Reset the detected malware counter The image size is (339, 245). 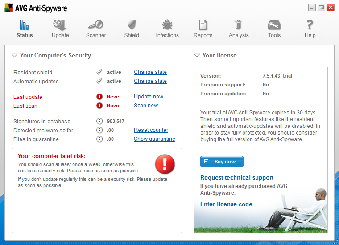pyautogui.click(x=151, y=130)
